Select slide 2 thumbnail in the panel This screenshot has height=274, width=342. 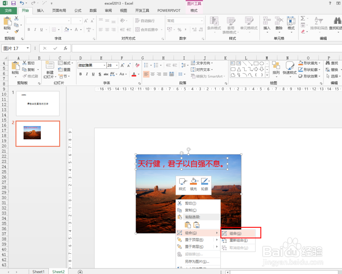pyautogui.click(x=38, y=134)
